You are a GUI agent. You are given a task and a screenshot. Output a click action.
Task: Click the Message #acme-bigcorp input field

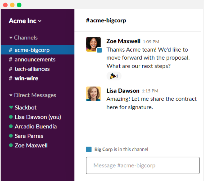tap(143, 165)
